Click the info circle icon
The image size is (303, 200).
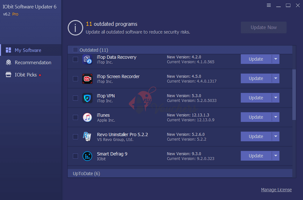75,28
